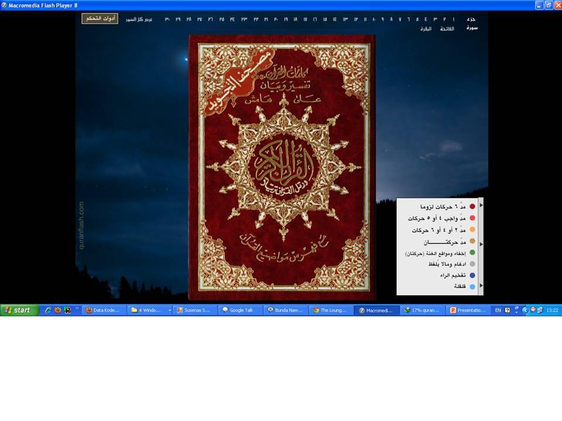Image resolution: width=562 pixels, height=421 pixels.
Task: Click the top arrow on the tajweed legend edge
Action: coord(481,205)
